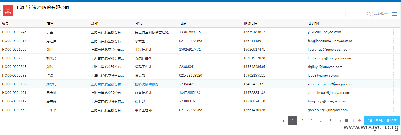The image size is (401, 135).
Task: Click department 总裁室
Action: 140,41
